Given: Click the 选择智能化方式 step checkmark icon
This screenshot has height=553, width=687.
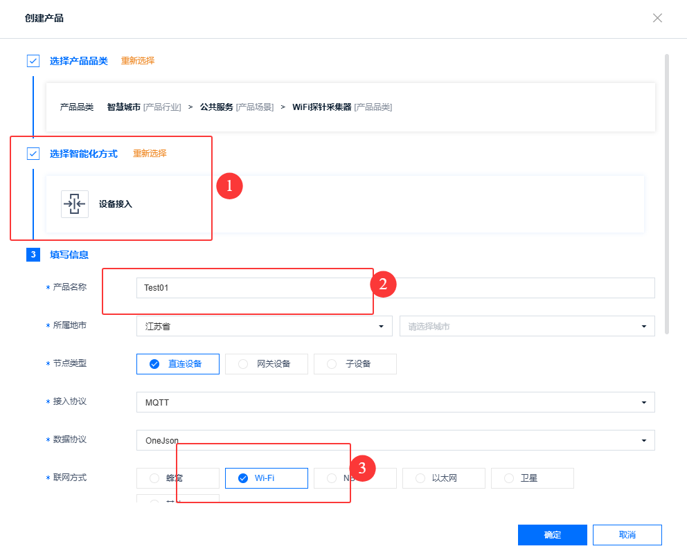Looking at the screenshot, I should pyautogui.click(x=33, y=154).
